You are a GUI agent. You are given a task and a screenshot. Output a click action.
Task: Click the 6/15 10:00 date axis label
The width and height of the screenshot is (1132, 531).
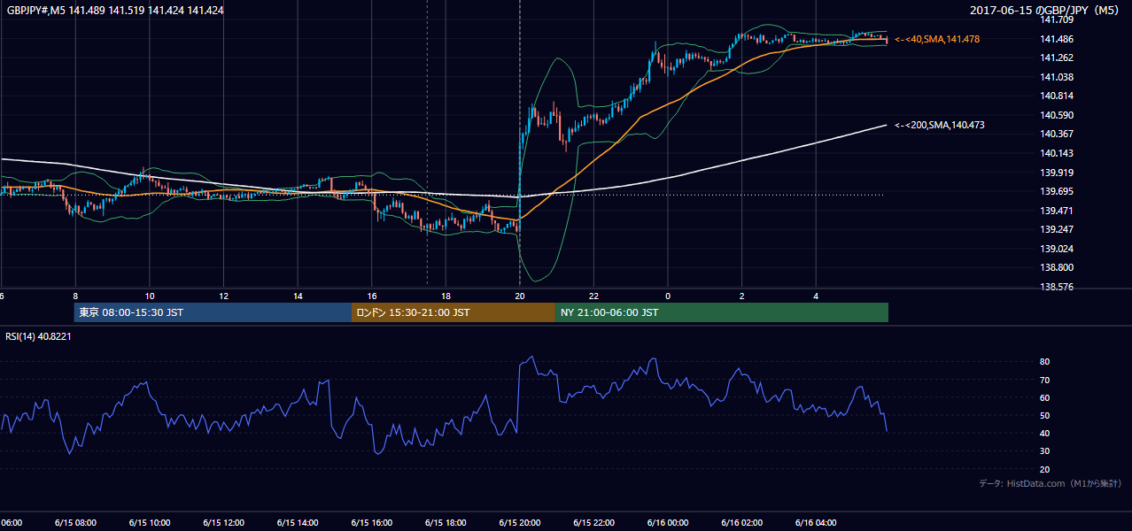tap(150, 522)
